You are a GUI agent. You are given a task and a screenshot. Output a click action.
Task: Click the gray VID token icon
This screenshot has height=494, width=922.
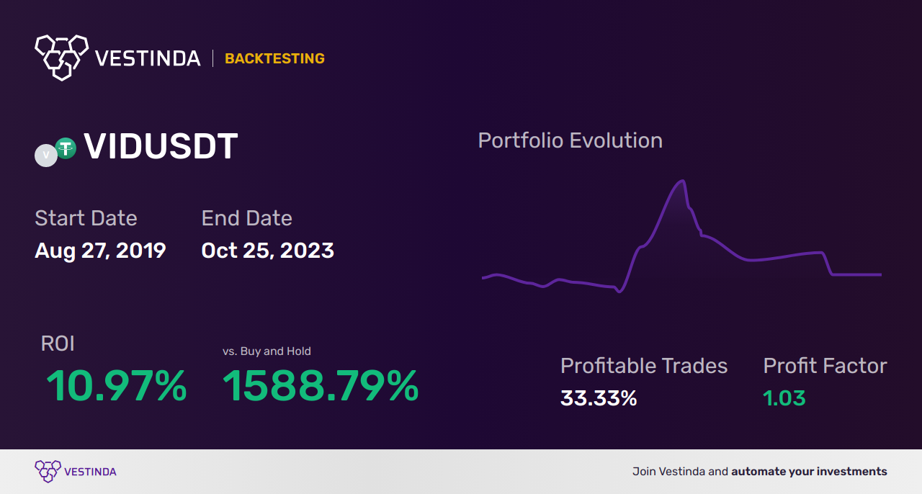coord(46,155)
